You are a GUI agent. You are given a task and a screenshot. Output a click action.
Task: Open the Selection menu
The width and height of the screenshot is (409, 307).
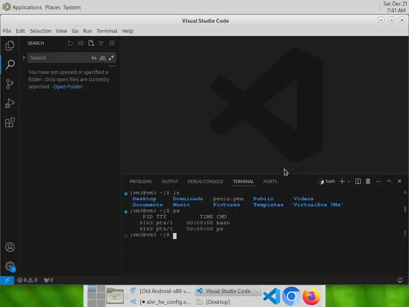[40, 31]
